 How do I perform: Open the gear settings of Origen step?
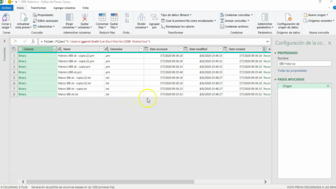pos(328,86)
